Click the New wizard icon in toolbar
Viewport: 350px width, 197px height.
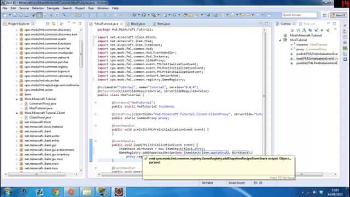[x=5, y=15]
